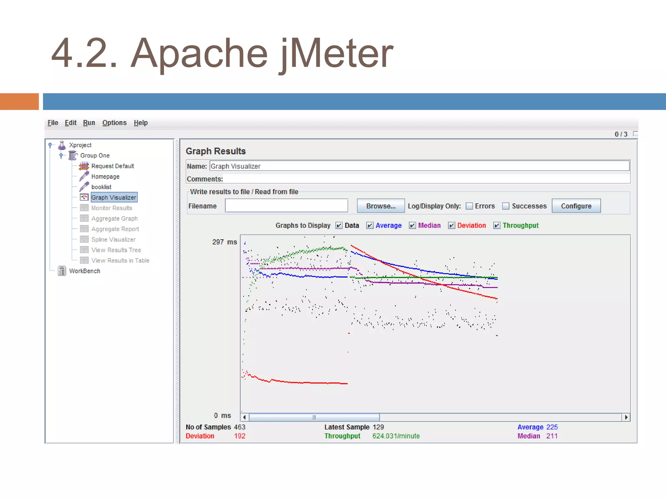The width and height of the screenshot is (666, 500).
Task: Uncheck the Median graph checkbox
Action: pos(412,225)
